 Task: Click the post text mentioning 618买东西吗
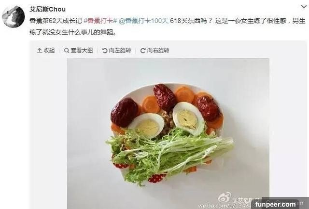tap(190, 21)
